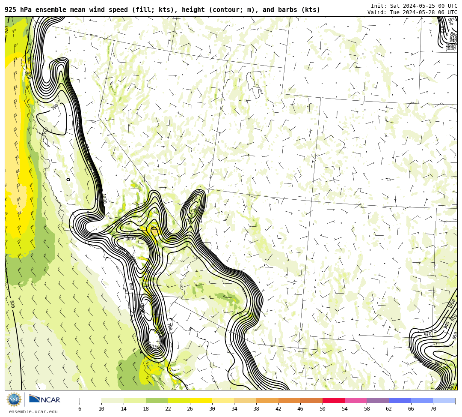Click the colorbar tick label 34

click(234, 409)
